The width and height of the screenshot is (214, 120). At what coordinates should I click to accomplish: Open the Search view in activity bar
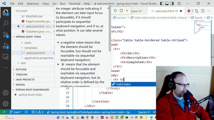pos(5,23)
